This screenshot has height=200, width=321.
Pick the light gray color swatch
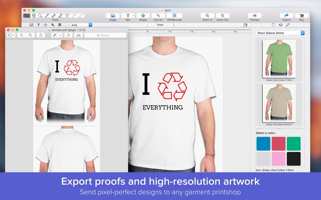(263, 158)
